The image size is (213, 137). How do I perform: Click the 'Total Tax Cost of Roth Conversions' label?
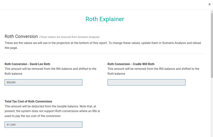[28, 101]
